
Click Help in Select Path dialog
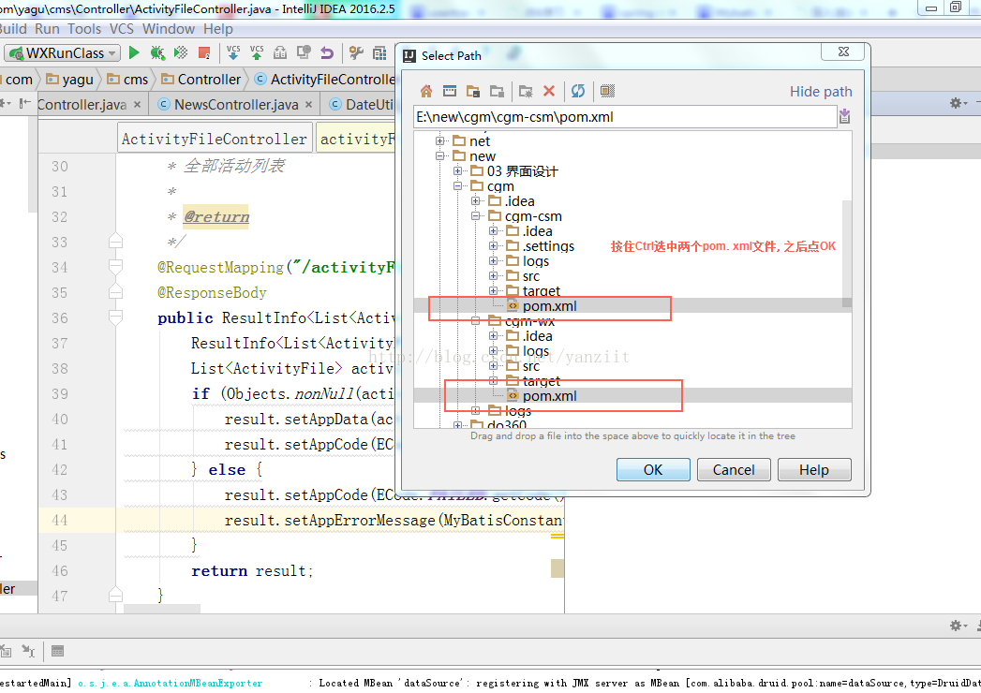[814, 470]
